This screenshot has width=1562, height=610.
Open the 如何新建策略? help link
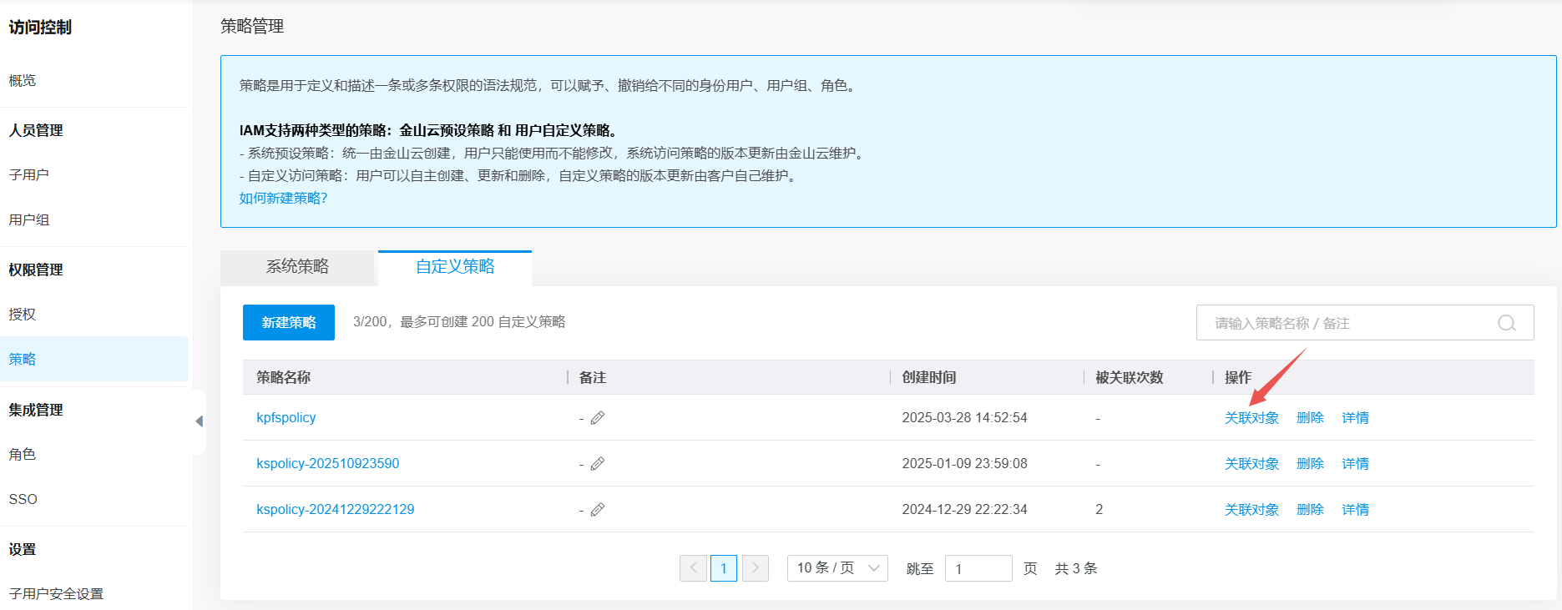pyautogui.click(x=283, y=199)
